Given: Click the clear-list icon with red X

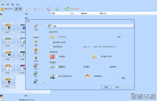Looking at the screenshot, I should pyautogui.click(x=35, y=9).
